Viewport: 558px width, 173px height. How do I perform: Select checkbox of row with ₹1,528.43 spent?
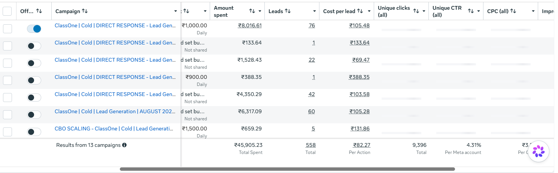point(7,63)
